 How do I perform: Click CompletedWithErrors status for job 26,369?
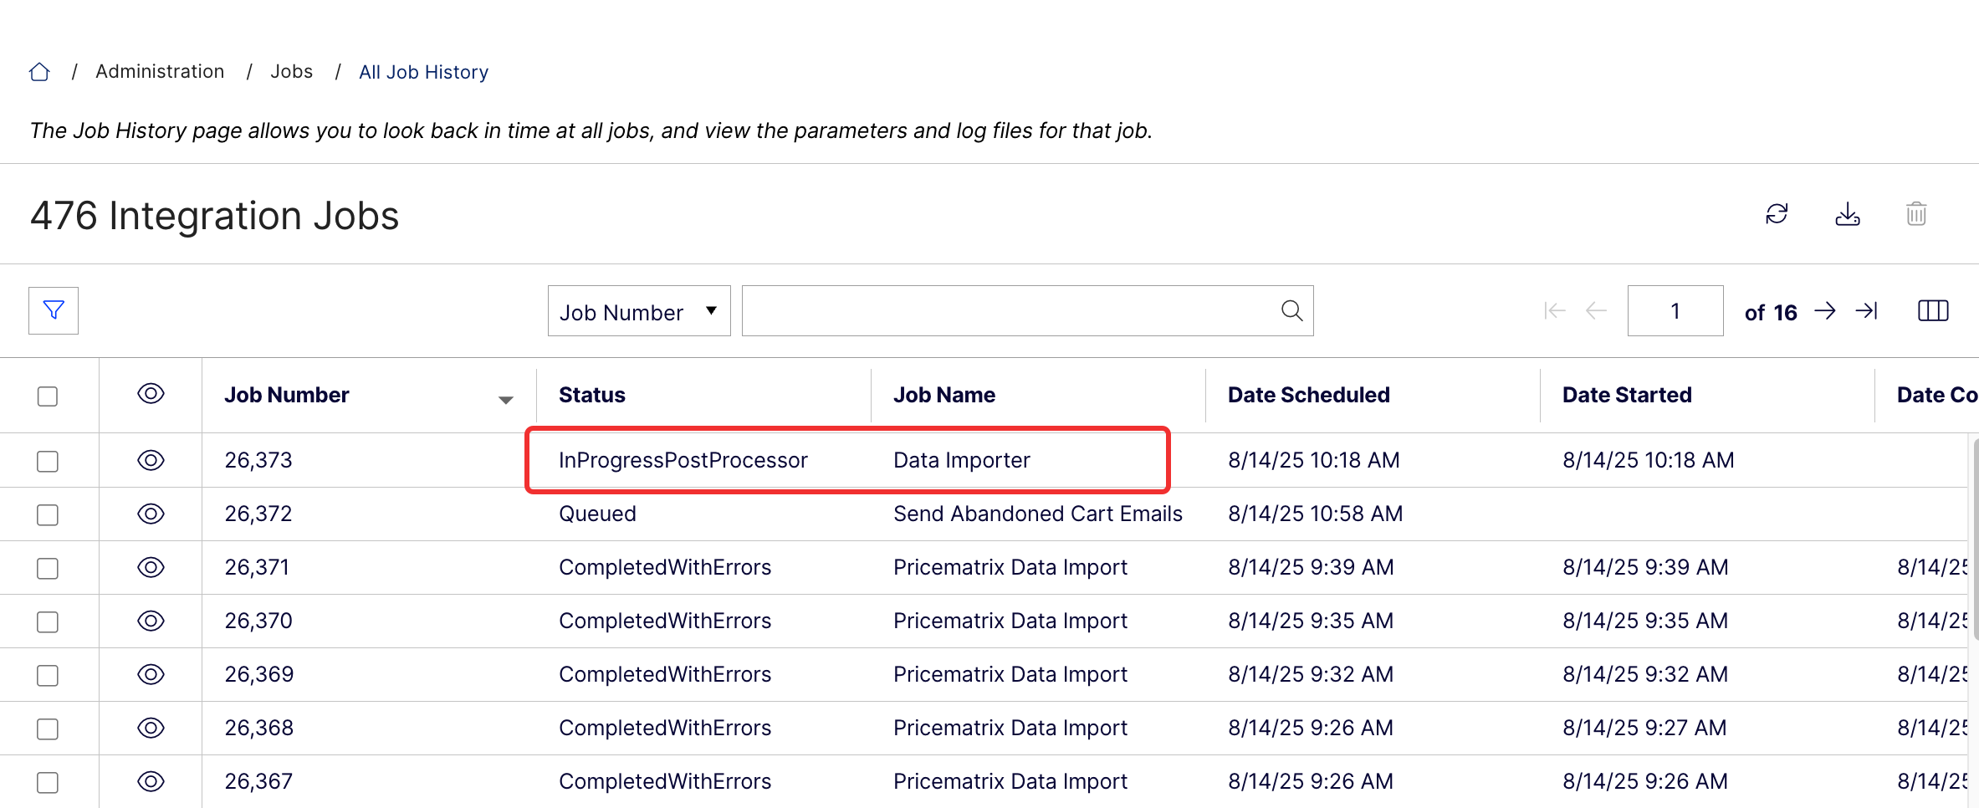(x=665, y=674)
